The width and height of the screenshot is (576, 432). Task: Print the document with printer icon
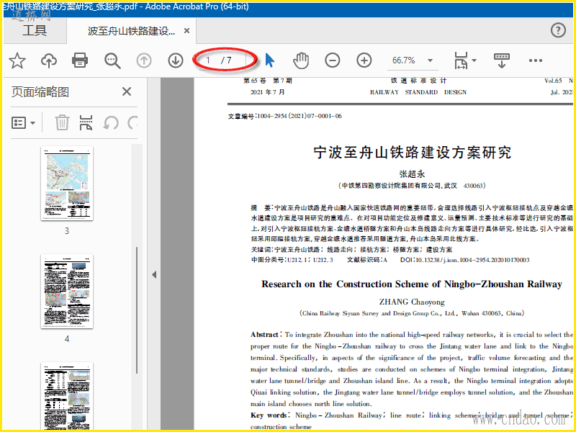click(x=80, y=60)
